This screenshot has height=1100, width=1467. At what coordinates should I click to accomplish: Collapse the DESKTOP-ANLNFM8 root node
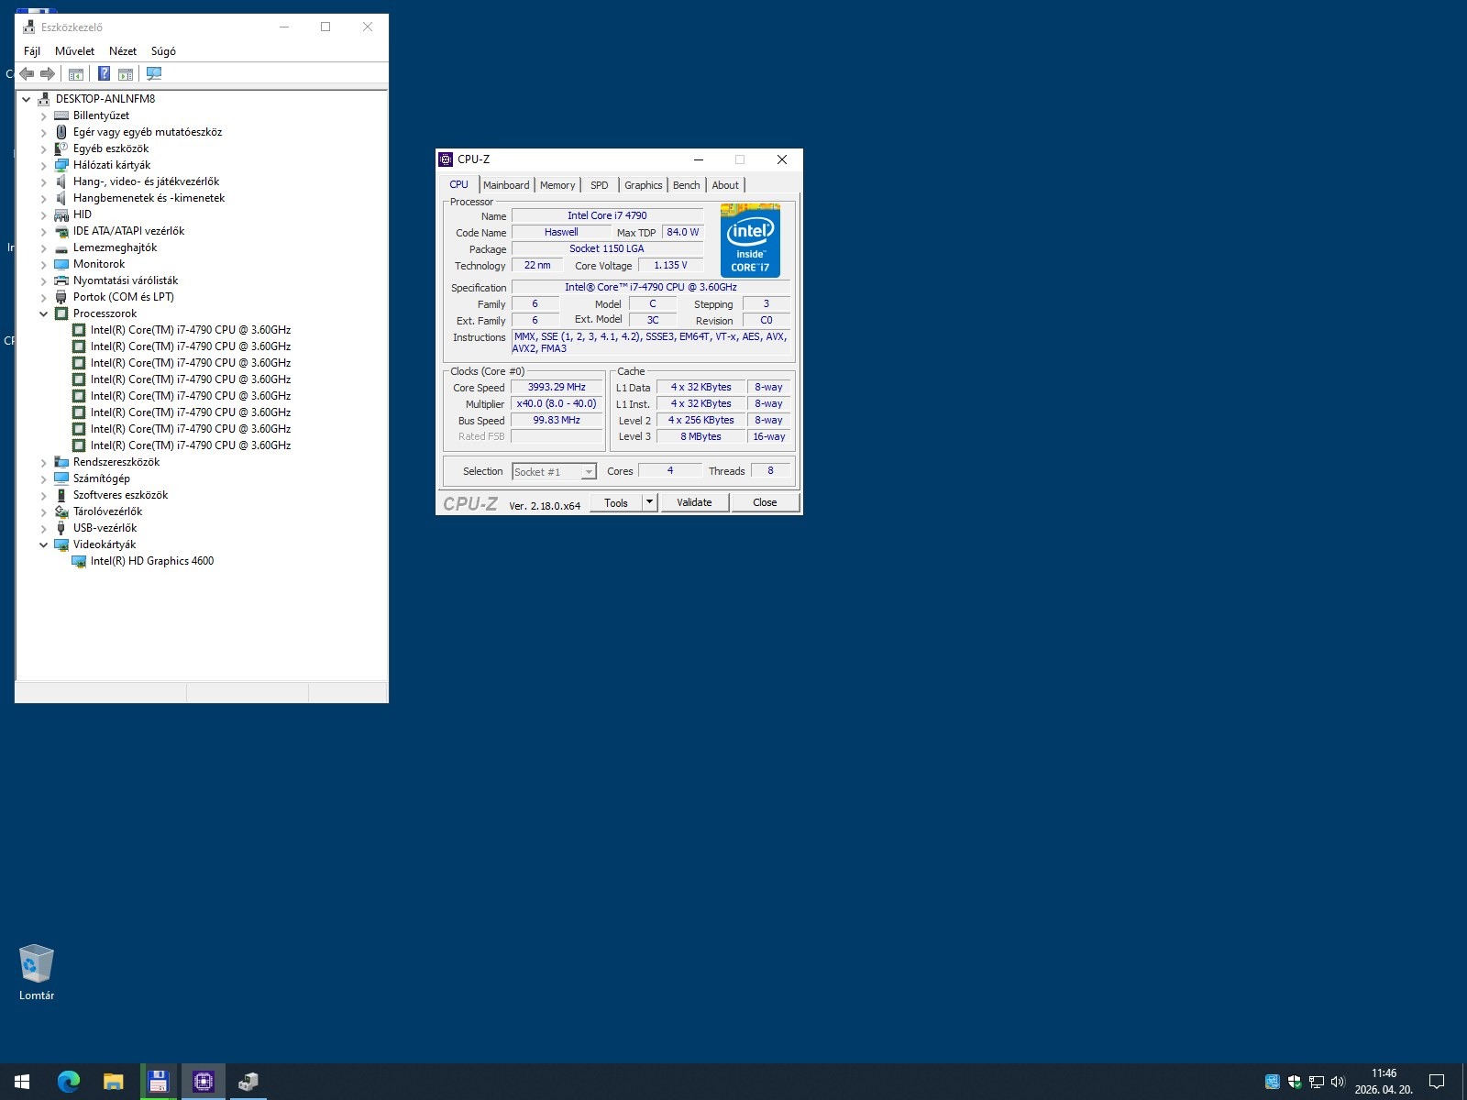(x=27, y=99)
